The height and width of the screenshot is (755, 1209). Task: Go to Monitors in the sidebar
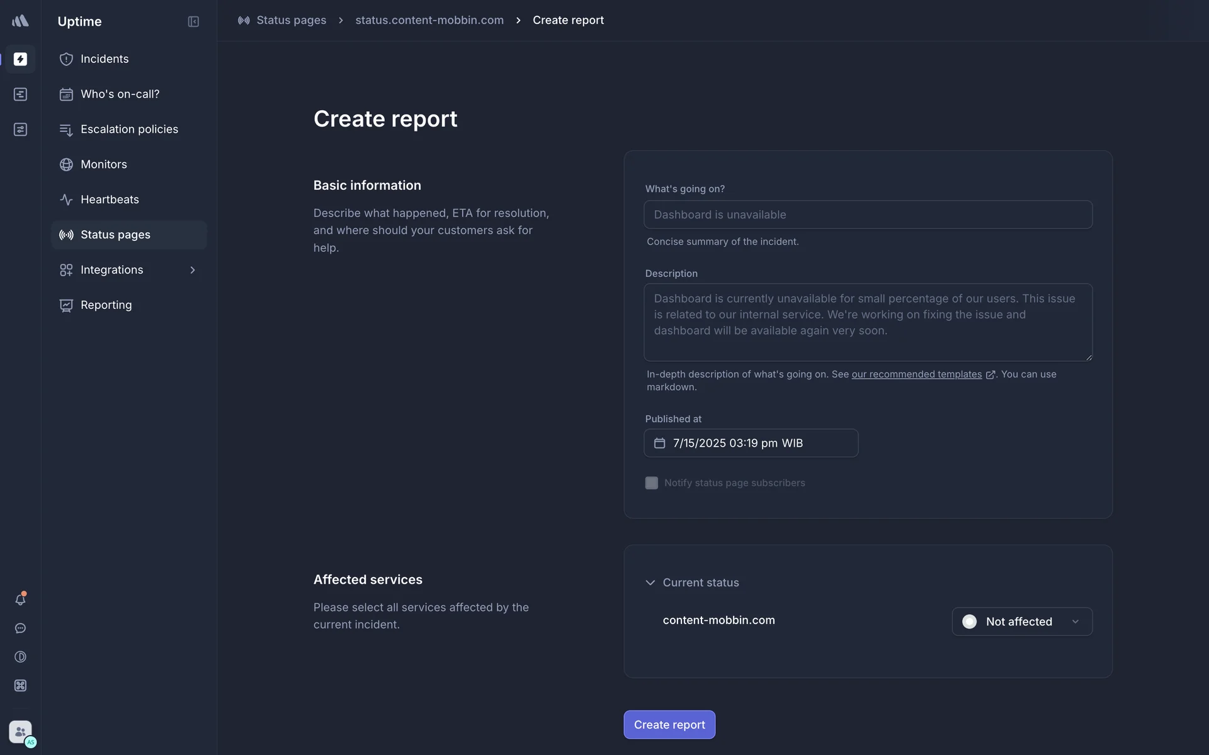click(x=104, y=164)
